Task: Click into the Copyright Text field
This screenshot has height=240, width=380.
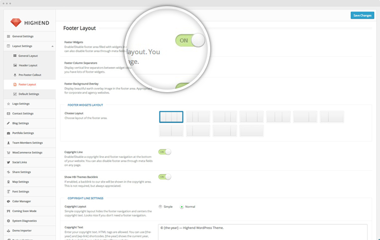Action: click(x=262, y=232)
